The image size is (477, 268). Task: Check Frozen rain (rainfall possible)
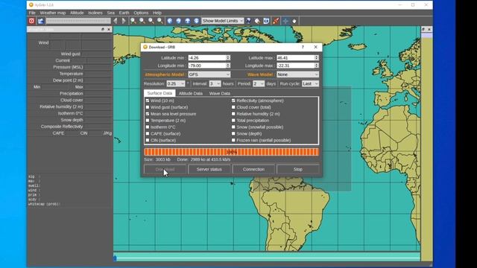233,140
